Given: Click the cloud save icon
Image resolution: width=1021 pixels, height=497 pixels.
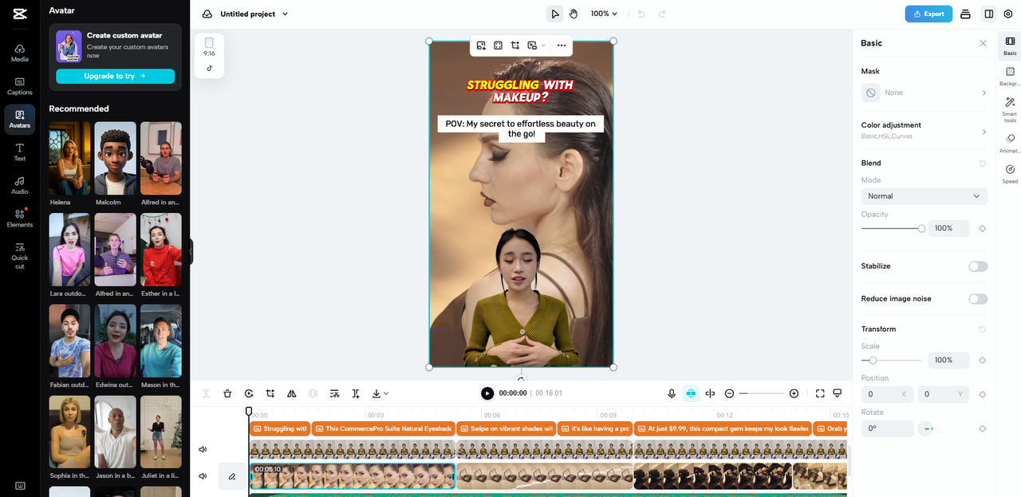Looking at the screenshot, I should click(x=207, y=14).
